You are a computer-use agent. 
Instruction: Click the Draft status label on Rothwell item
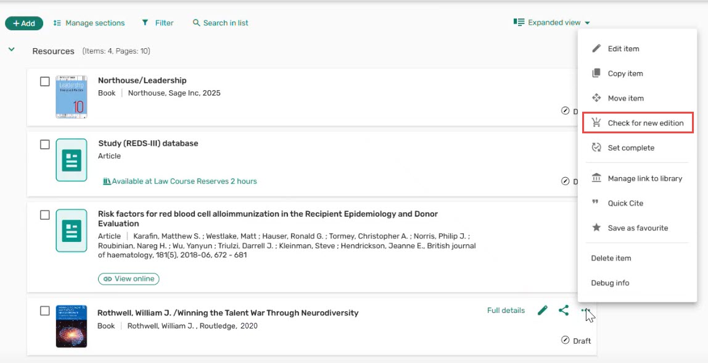582,341
